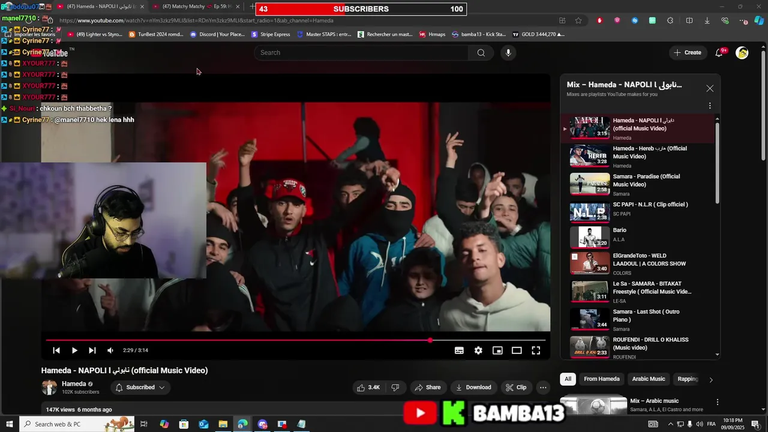Close the Hameda NAPOLI browser tab
768x432 pixels.
pyautogui.click(x=142, y=7)
